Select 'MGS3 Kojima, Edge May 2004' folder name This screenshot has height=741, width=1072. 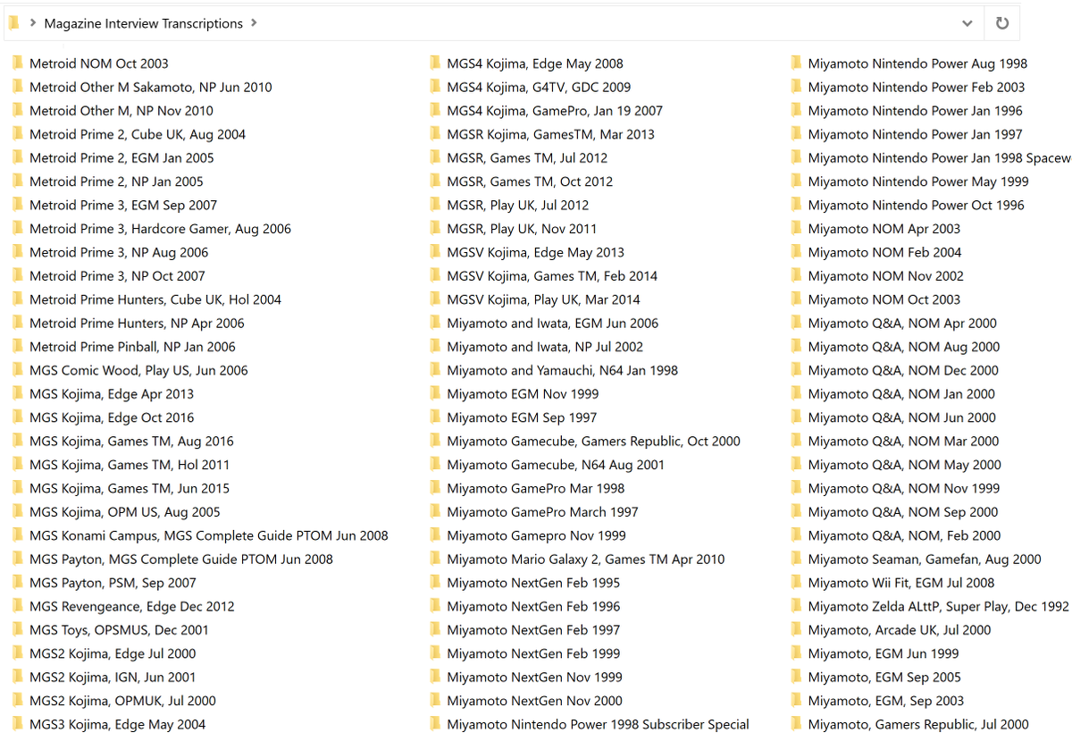118,725
